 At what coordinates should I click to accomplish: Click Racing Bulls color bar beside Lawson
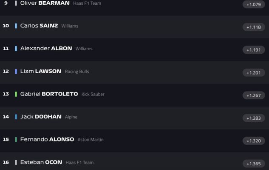(16, 72)
